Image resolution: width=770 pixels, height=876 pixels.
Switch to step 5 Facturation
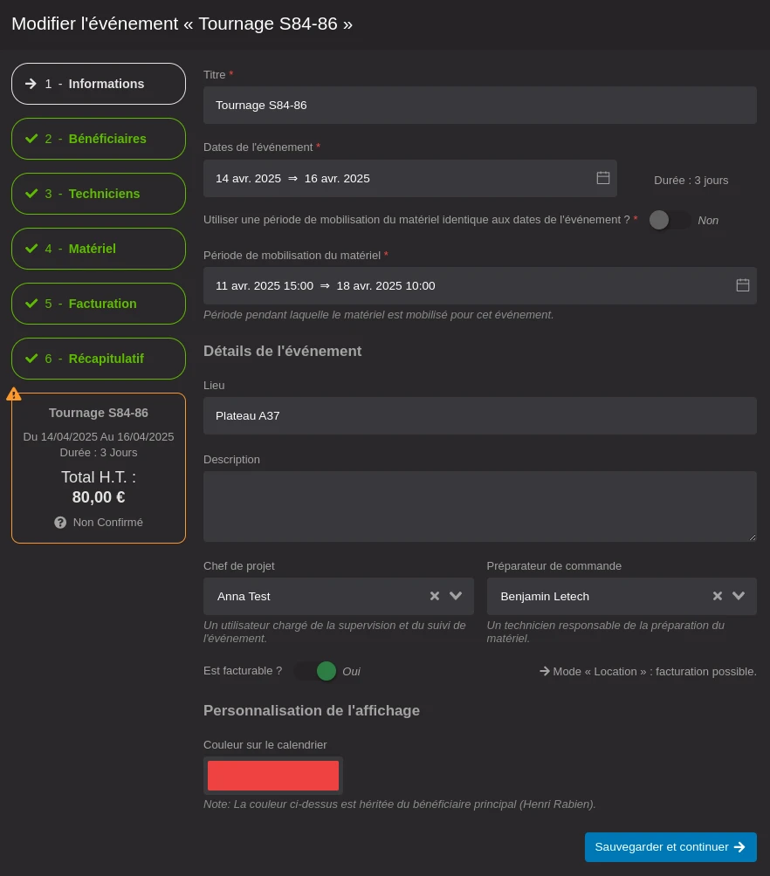tap(99, 304)
